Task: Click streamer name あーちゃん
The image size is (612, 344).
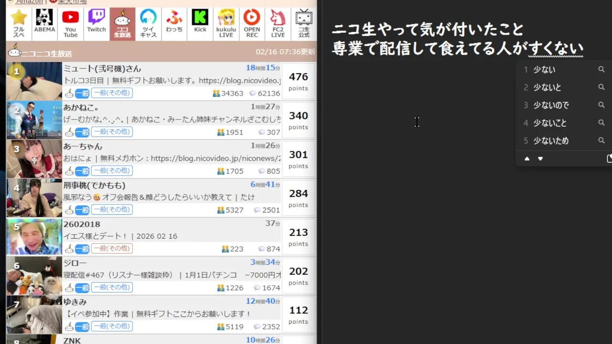Action: (x=83, y=147)
